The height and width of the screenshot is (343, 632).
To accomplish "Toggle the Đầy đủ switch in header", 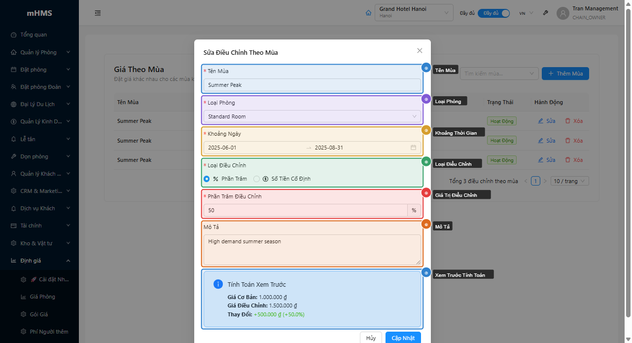I will pyautogui.click(x=493, y=13).
